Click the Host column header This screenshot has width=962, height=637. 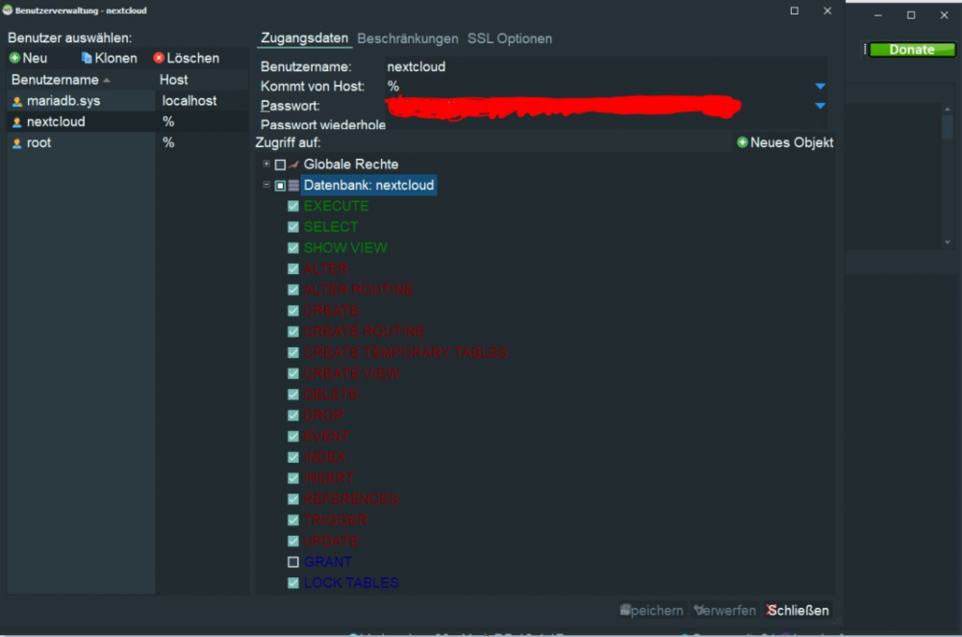pos(202,80)
